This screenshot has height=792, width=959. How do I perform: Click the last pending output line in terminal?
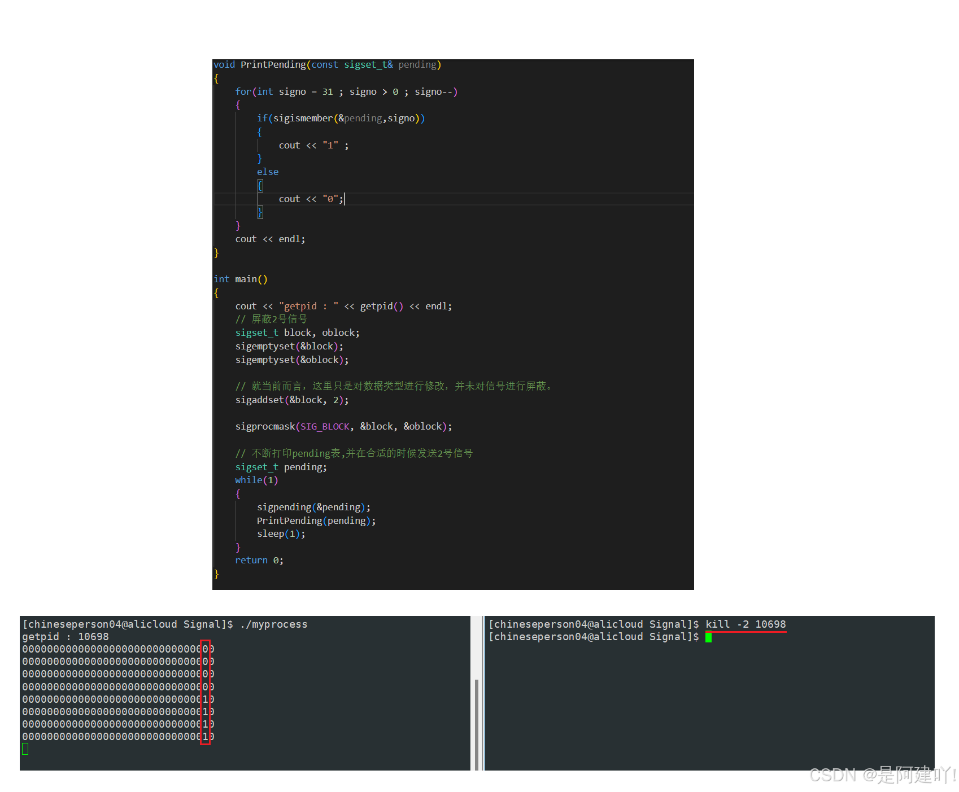point(118,737)
